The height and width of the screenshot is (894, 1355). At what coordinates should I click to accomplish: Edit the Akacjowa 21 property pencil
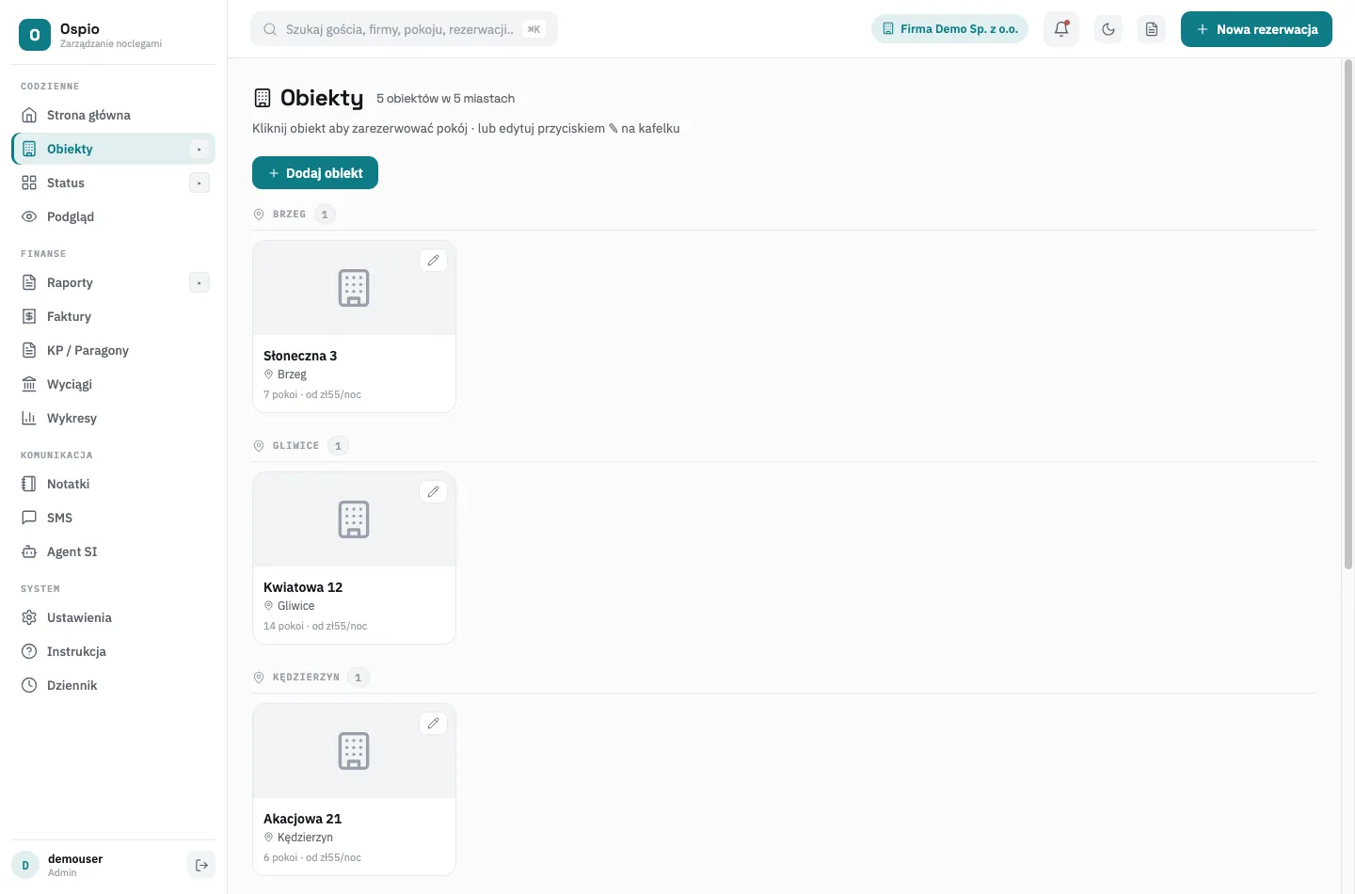(x=433, y=723)
